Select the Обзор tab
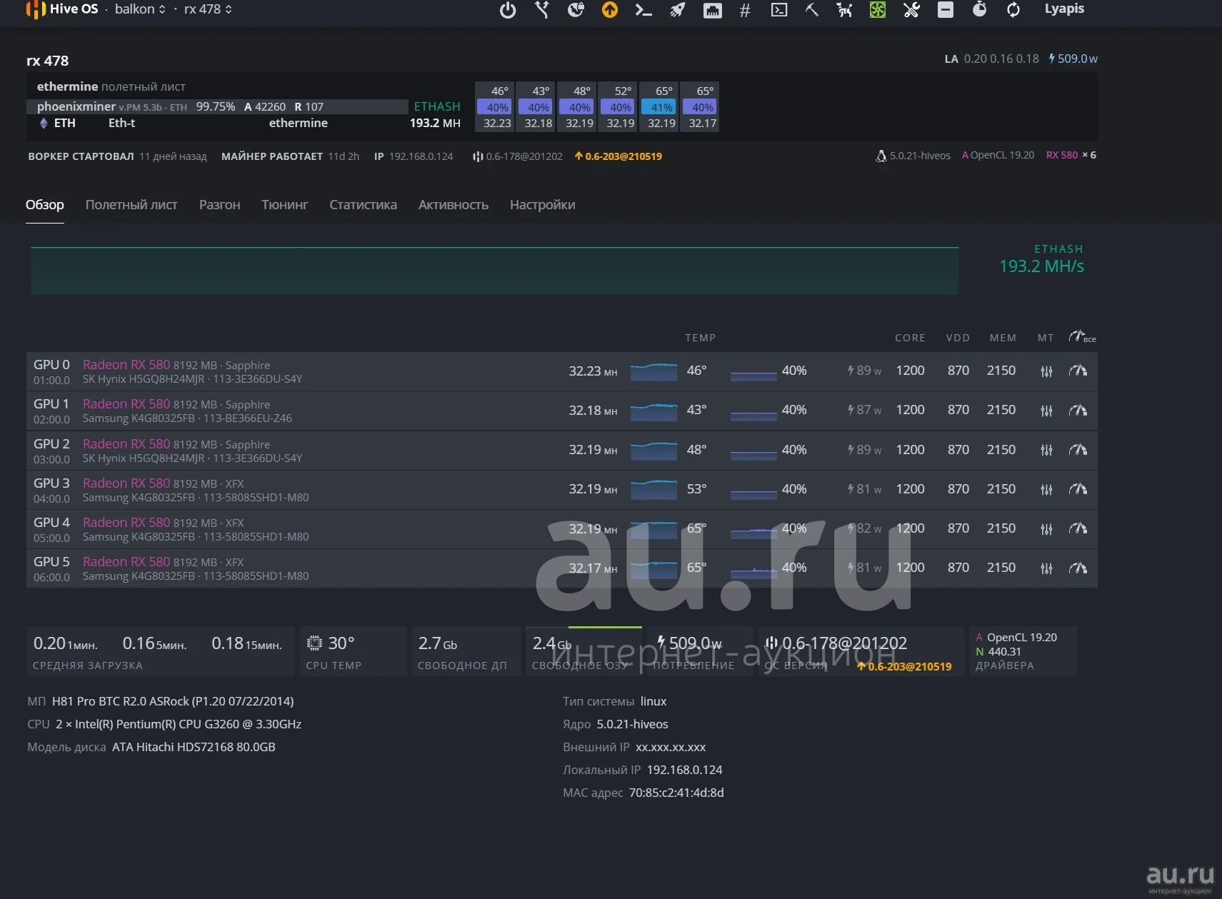 [45, 205]
